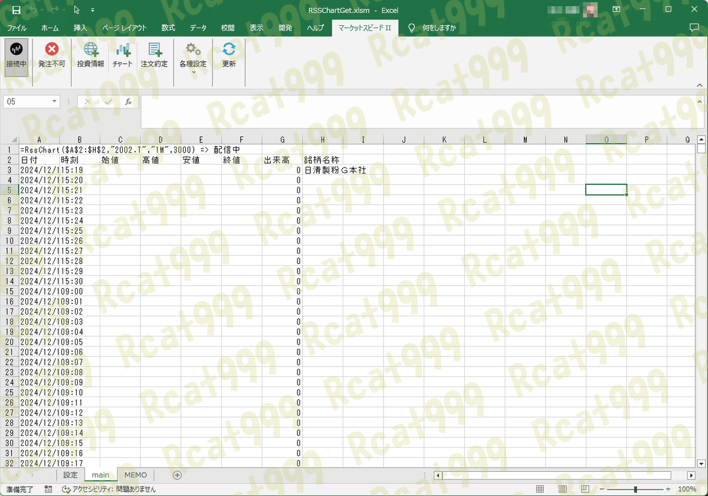The width and height of the screenshot is (708, 496).
Task: Open the チャート chart icon
Action: pyautogui.click(x=123, y=49)
